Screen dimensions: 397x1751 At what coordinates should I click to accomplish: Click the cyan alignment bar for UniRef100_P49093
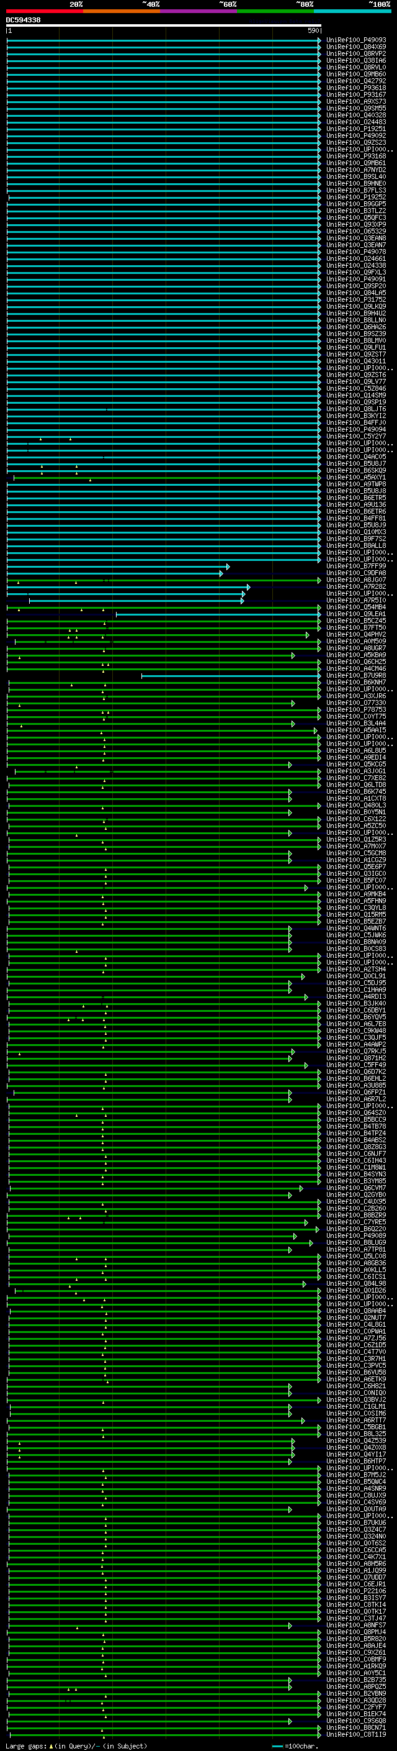coord(164,40)
